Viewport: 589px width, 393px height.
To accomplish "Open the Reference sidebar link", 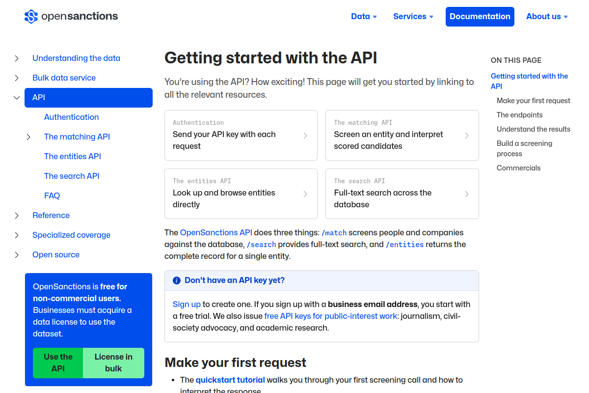I will pos(51,216).
